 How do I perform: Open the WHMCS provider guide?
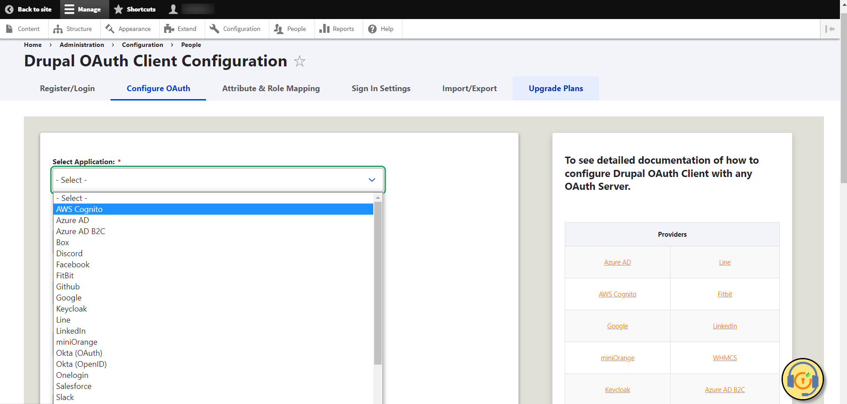pyautogui.click(x=724, y=358)
